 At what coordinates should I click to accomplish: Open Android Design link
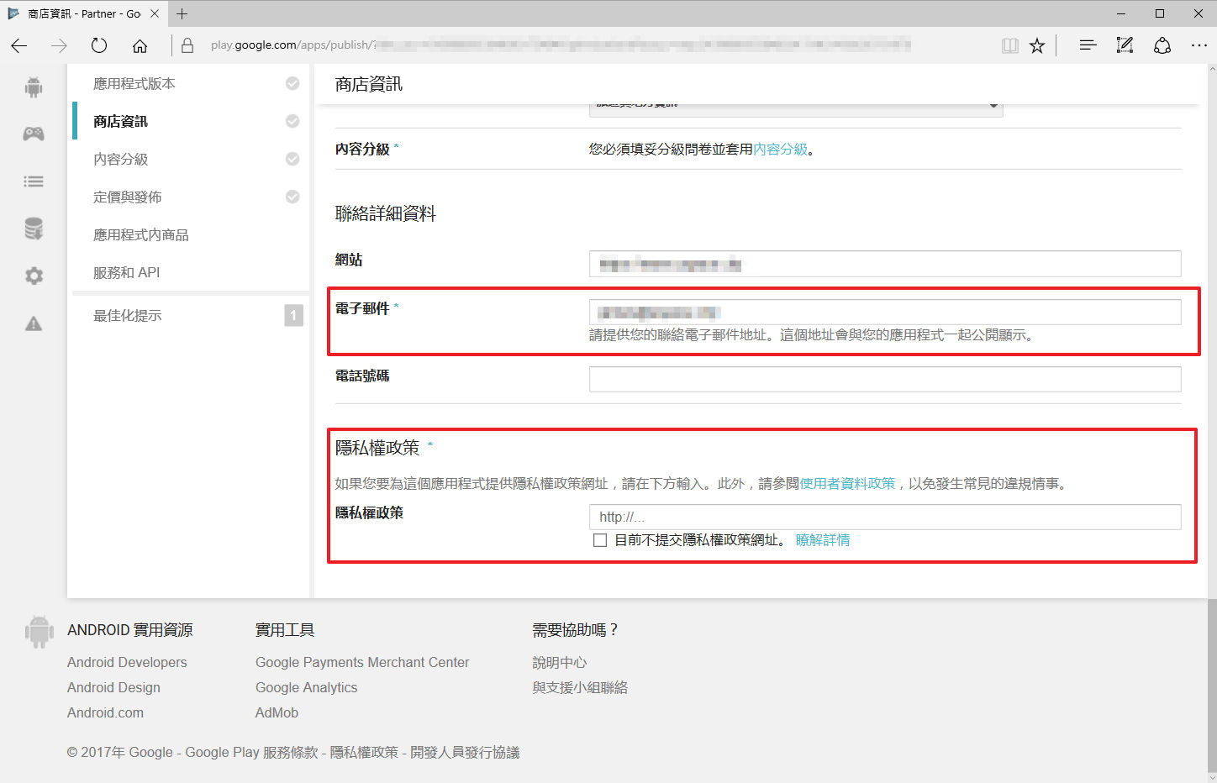[113, 687]
